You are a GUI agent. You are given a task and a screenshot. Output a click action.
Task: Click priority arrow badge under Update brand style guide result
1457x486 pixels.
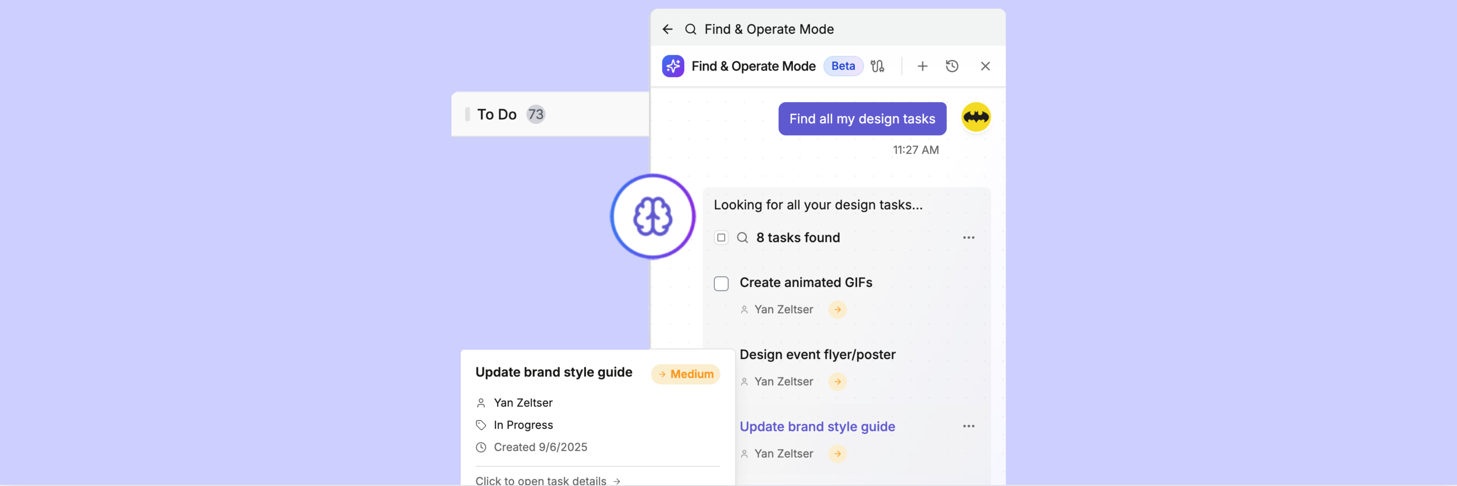837,454
